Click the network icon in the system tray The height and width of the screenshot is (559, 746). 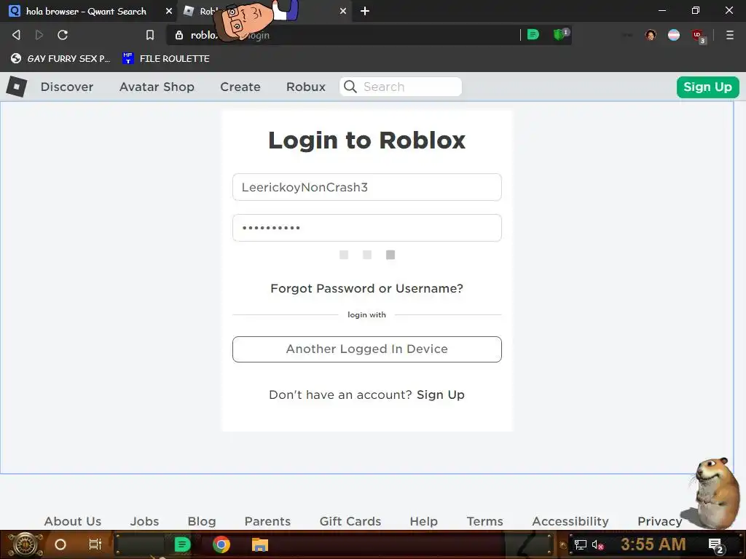click(x=581, y=544)
